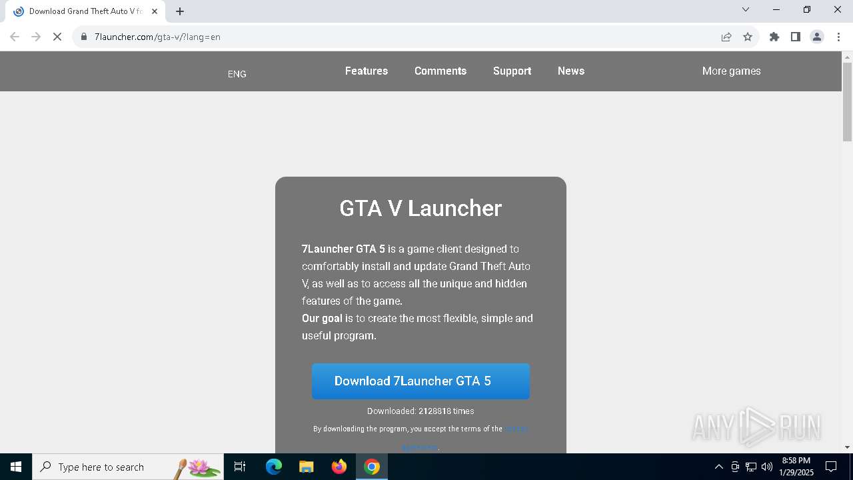The image size is (853, 480).
Task: Switch to Chrome taskbar icon
Action: click(x=372, y=467)
